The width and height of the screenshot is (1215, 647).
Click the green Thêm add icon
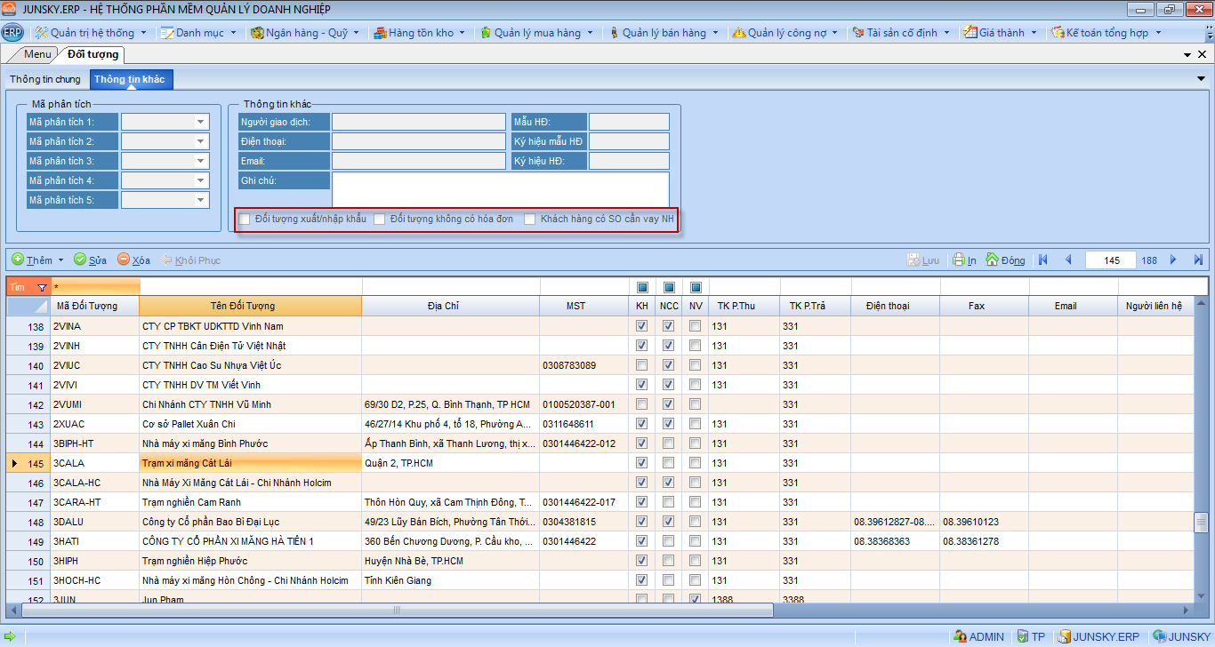pyautogui.click(x=18, y=260)
